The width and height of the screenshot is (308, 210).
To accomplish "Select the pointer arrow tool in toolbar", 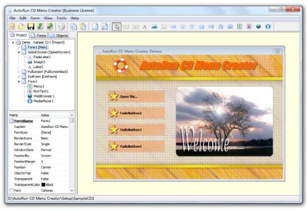I will pyautogui.click(x=116, y=26).
